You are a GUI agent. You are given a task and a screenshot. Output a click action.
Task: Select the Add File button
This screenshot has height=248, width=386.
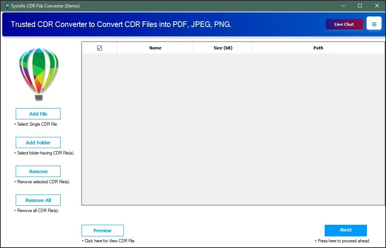pos(38,114)
